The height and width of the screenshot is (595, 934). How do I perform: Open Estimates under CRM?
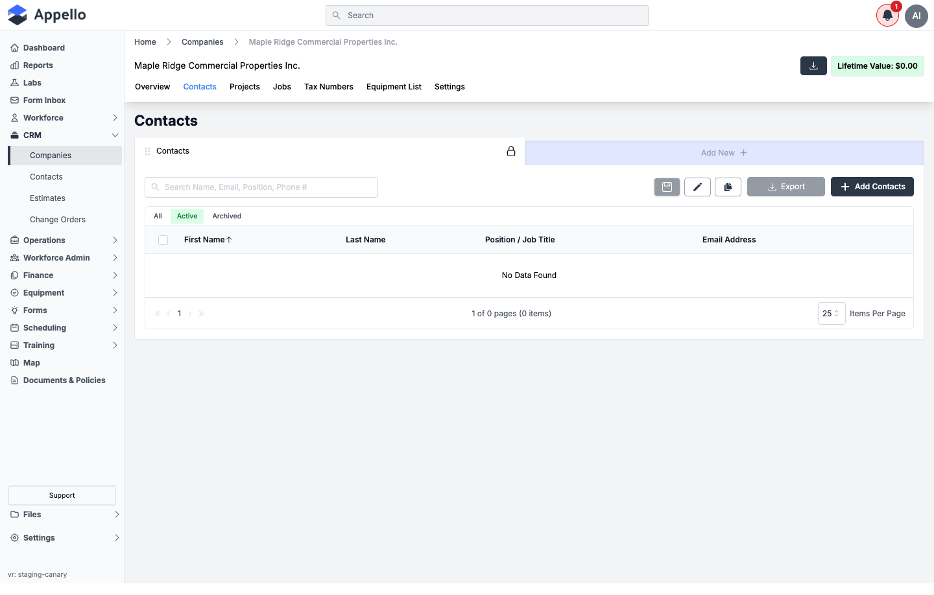[47, 198]
